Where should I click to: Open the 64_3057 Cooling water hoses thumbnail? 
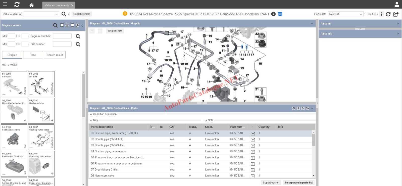pos(41,137)
